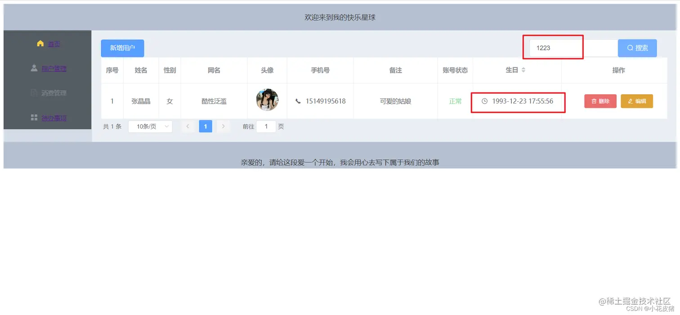Click 张晶晶's avatar thumbnail
680x315 pixels.
point(267,100)
